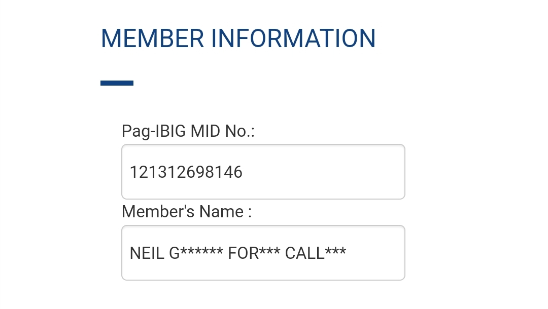This screenshot has width=548, height=309.
Task: Click the 'Member's Name :' label
Action: point(186,212)
